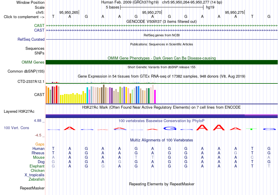Click the faded G base in Rhesus row

pyautogui.click(x=236, y=153)
